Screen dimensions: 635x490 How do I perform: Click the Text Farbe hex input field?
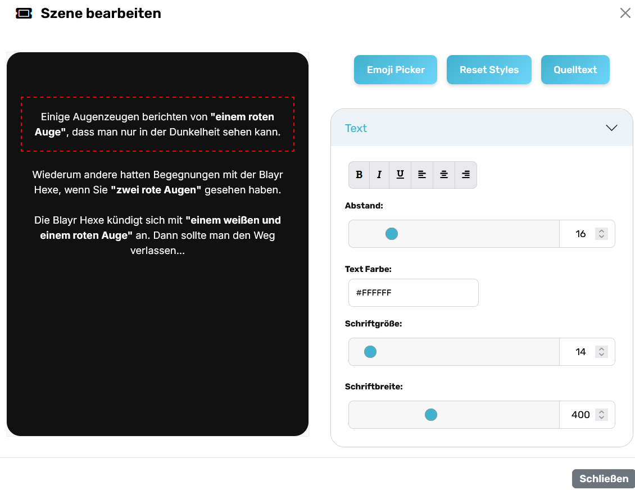413,293
